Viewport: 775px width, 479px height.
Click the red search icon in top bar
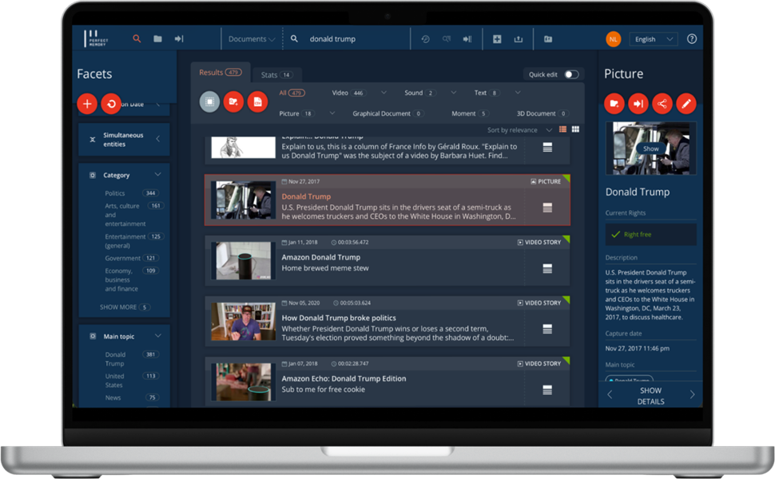click(137, 38)
